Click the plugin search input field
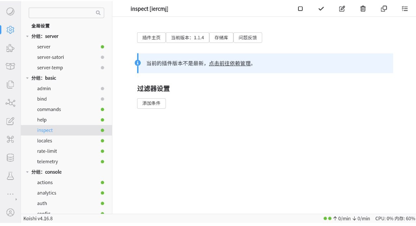The image size is (416, 226). [62, 13]
